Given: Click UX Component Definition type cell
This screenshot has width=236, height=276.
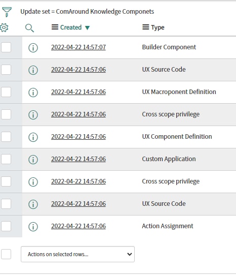Looking at the screenshot, I should (177, 137).
